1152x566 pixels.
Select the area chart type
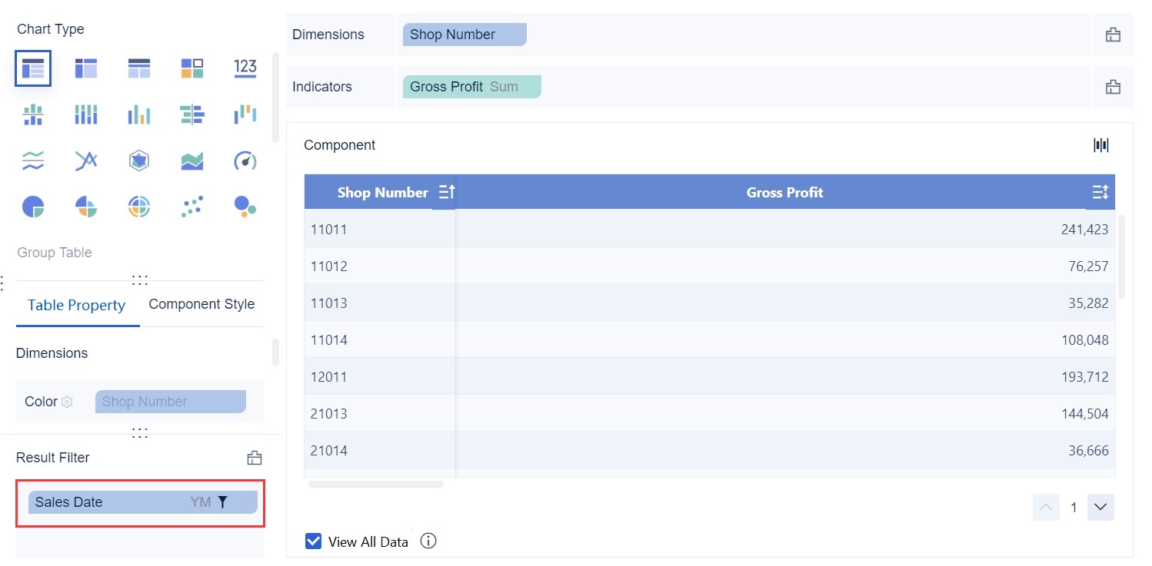coord(192,161)
